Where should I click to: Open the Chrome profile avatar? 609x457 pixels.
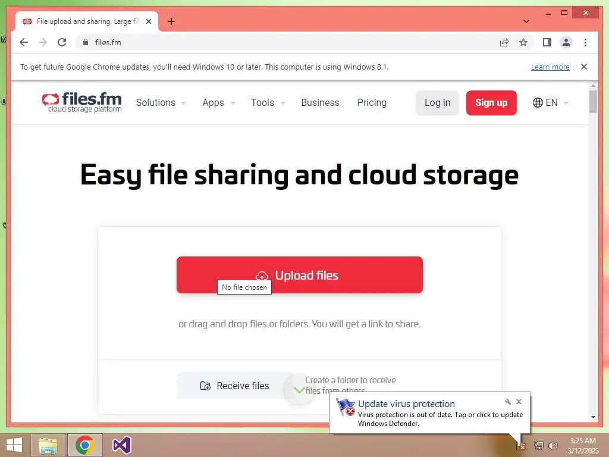(x=566, y=42)
